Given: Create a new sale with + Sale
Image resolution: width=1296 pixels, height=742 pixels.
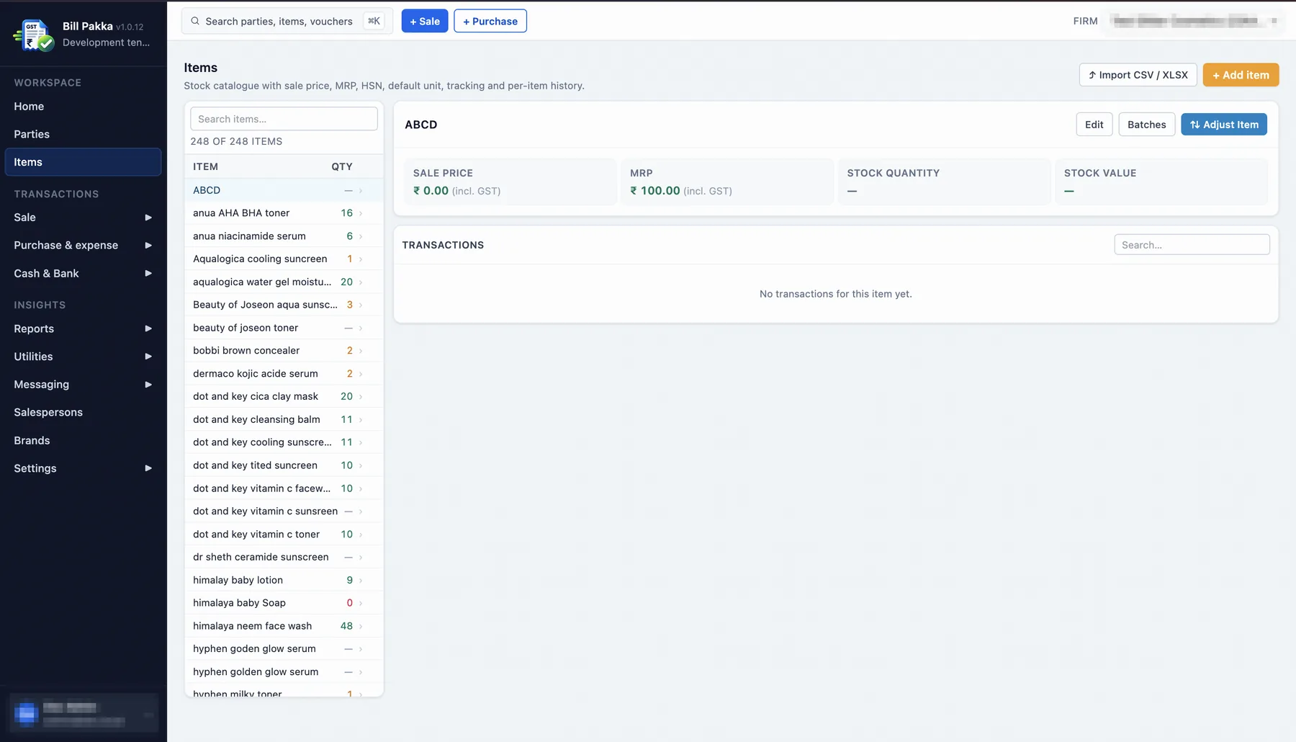Looking at the screenshot, I should point(425,21).
